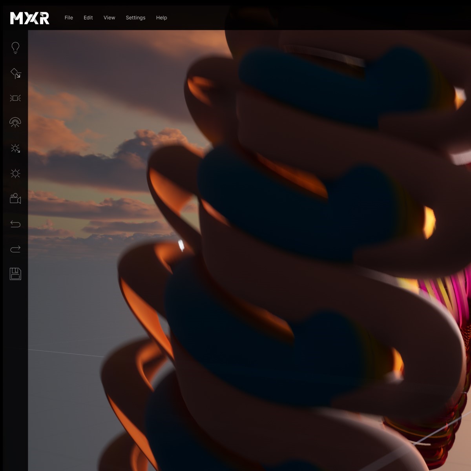
Task: Open the View menu
Action: (x=109, y=18)
